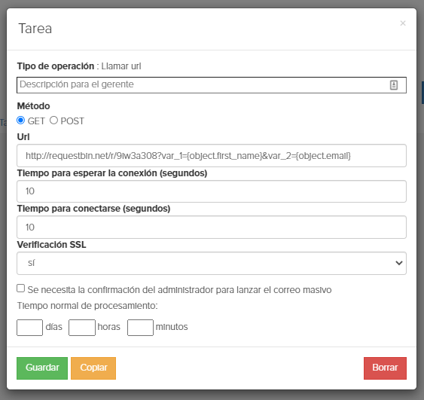This screenshot has height=400, width=424.
Task: Click the minutos input box
Action: pos(140,328)
